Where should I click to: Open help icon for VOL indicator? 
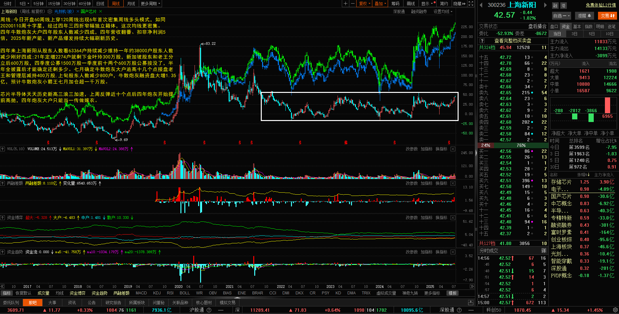3,149
